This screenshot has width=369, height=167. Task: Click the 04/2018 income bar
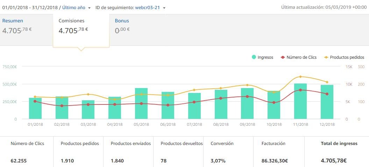115,108
